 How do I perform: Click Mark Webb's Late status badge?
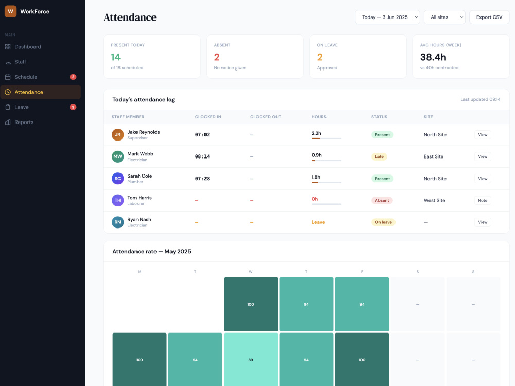coord(379,156)
